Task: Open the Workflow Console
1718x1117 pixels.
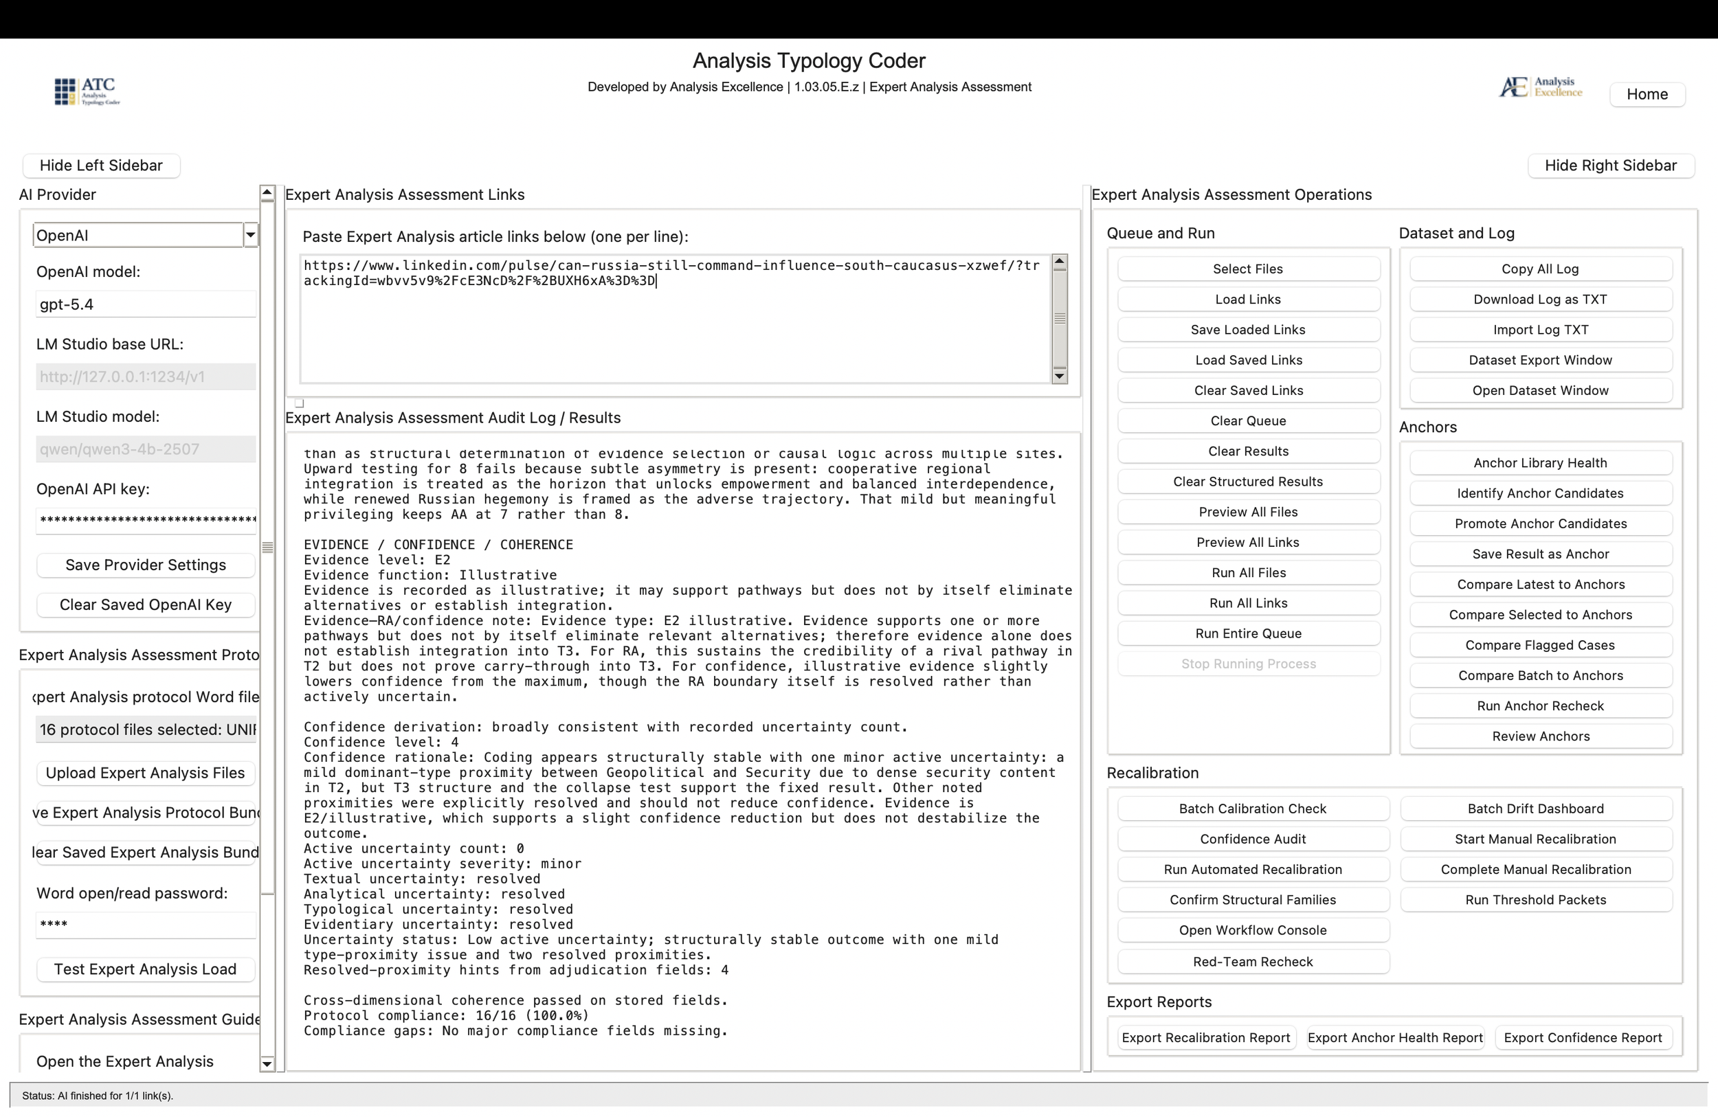Action: point(1253,930)
